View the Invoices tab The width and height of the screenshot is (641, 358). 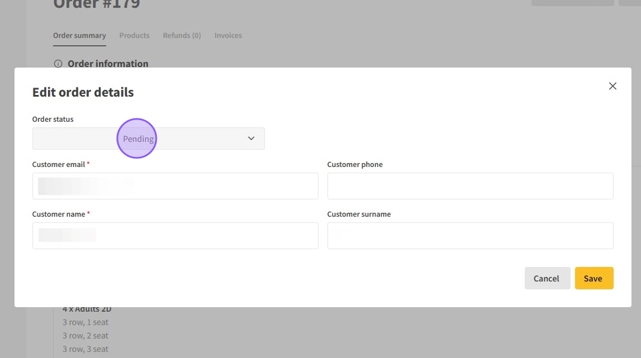pyautogui.click(x=228, y=35)
